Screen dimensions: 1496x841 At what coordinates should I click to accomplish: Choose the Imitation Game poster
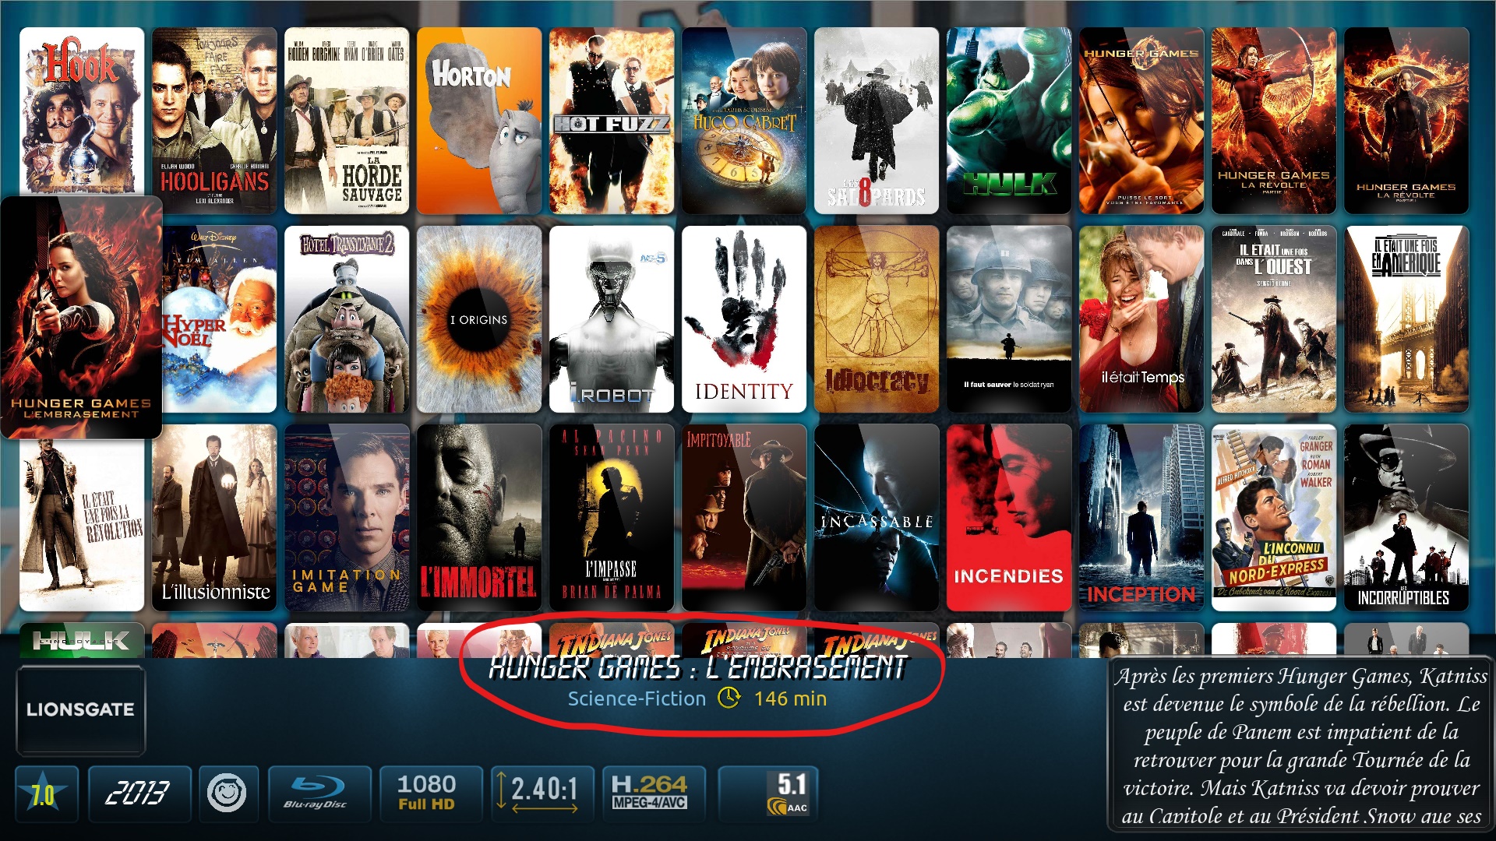(x=347, y=518)
